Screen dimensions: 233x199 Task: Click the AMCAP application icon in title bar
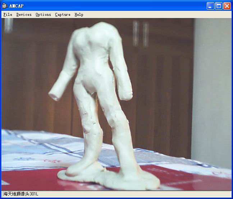[5, 6]
